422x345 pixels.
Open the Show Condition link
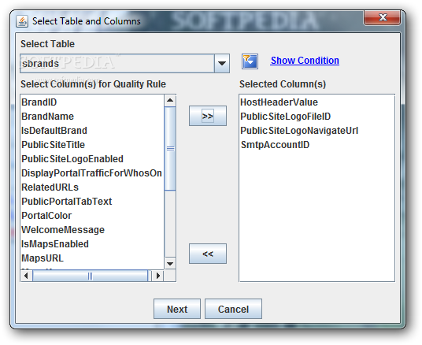[x=305, y=61]
